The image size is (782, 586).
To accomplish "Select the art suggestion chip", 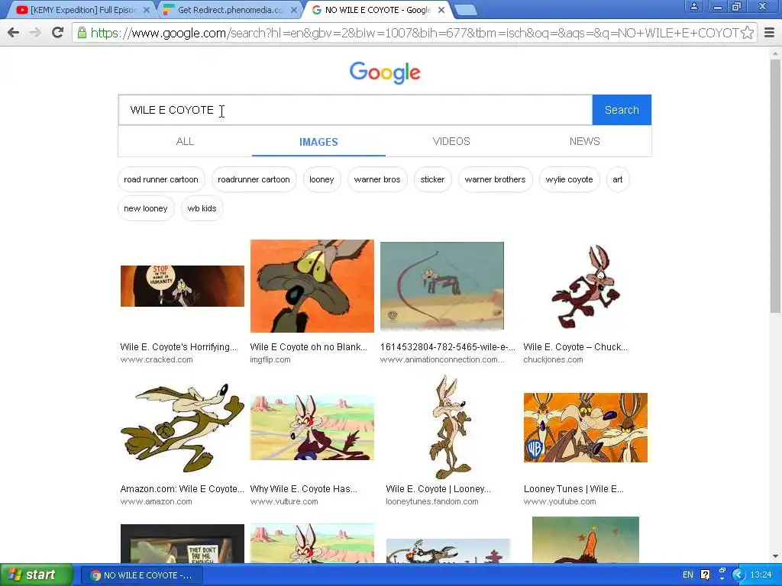I will point(617,179).
